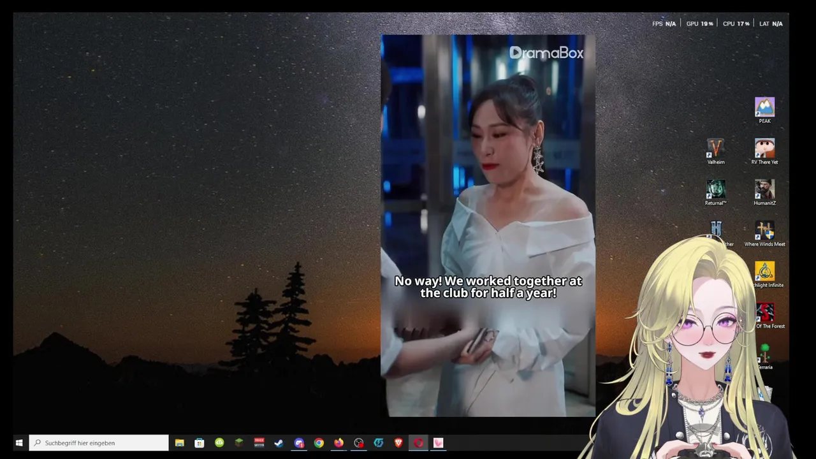816x459 pixels.
Task: Open Firefox from the taskbar
Action: tap(339, 442)
